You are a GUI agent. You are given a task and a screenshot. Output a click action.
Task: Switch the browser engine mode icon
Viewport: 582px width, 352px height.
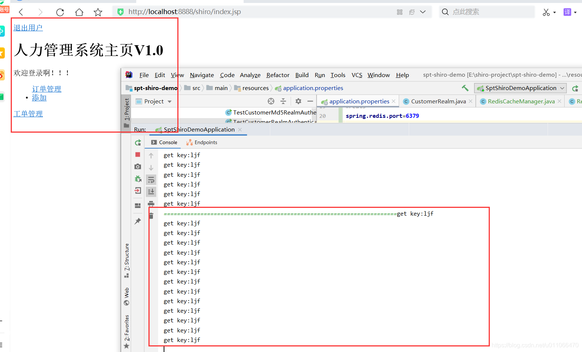(x=412, y=12)
